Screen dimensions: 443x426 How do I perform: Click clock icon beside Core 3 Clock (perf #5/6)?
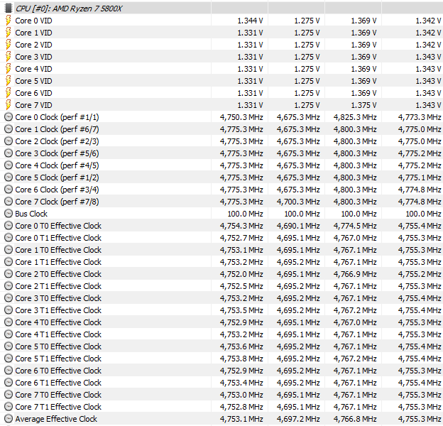point(9,153)
